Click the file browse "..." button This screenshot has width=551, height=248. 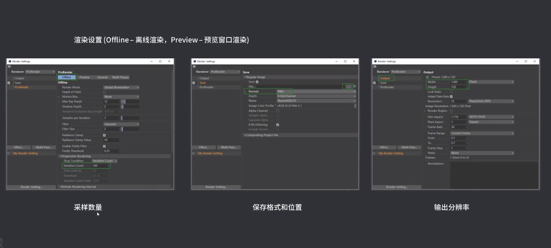click(x=348, y=86)
